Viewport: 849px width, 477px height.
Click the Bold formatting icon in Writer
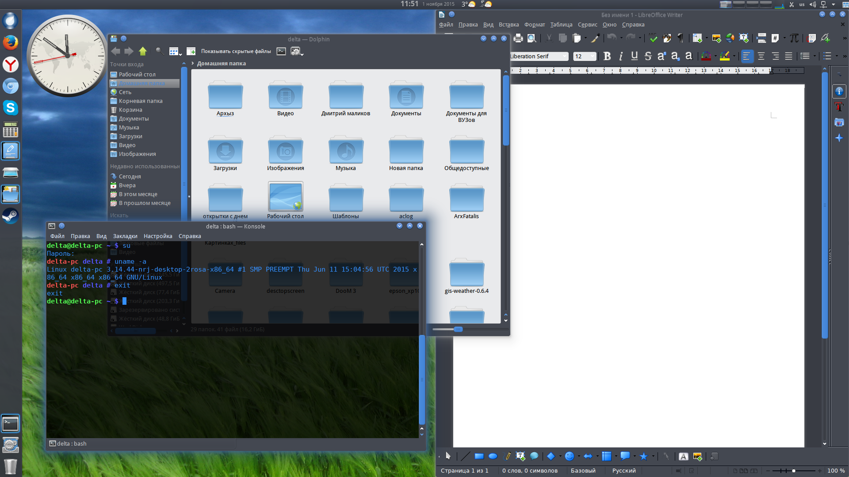(607, 56)
